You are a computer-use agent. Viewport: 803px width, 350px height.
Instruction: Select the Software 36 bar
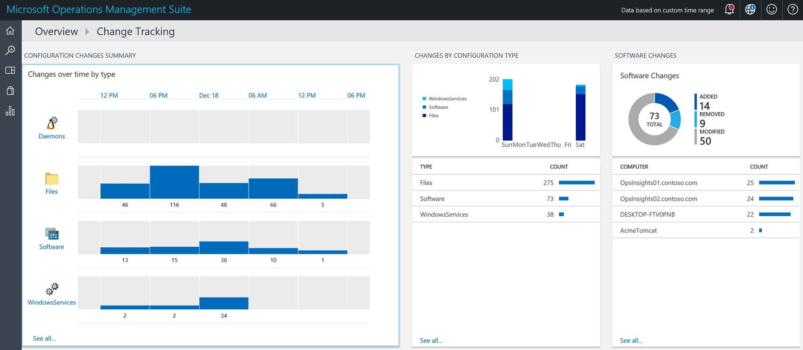(x=224, y=248)
